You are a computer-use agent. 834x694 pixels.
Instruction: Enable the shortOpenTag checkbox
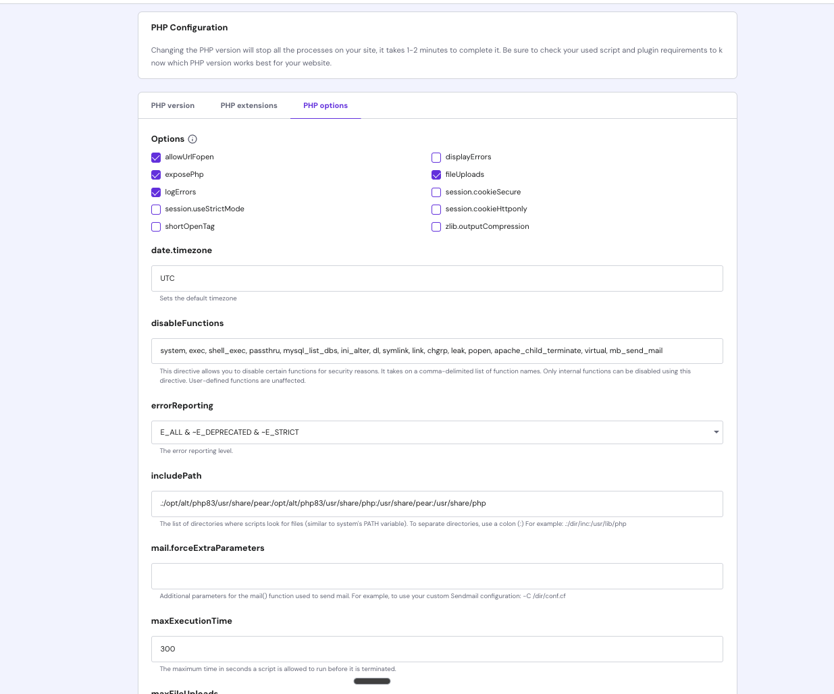click(x=156, y=227)
